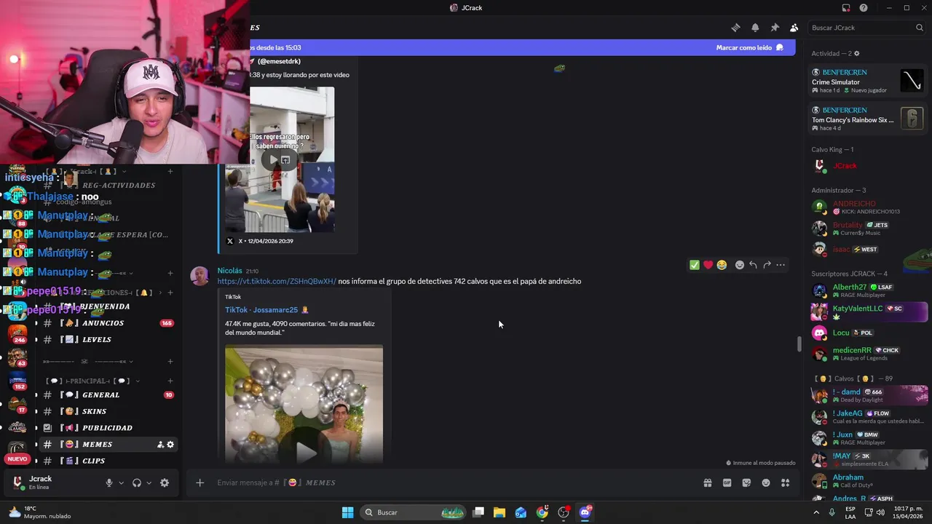Add the red heart reaction
The height and width of the screenshot is (524, 932).
point(708,265)
